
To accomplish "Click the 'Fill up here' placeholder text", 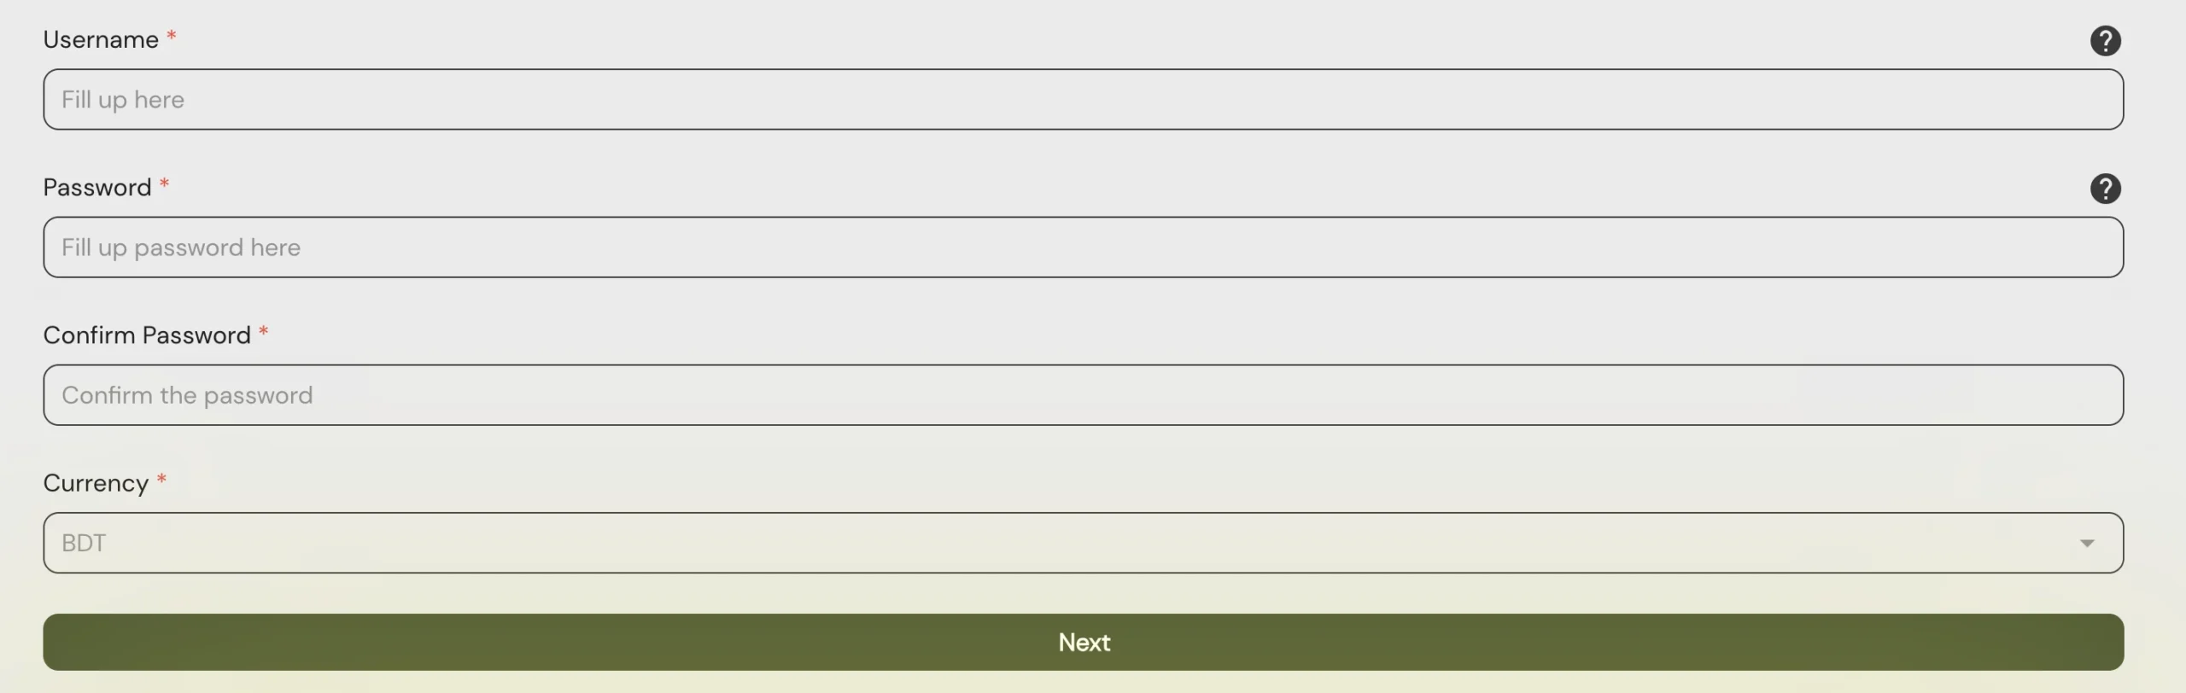I will pyautogui.click(x=123, y=100).
